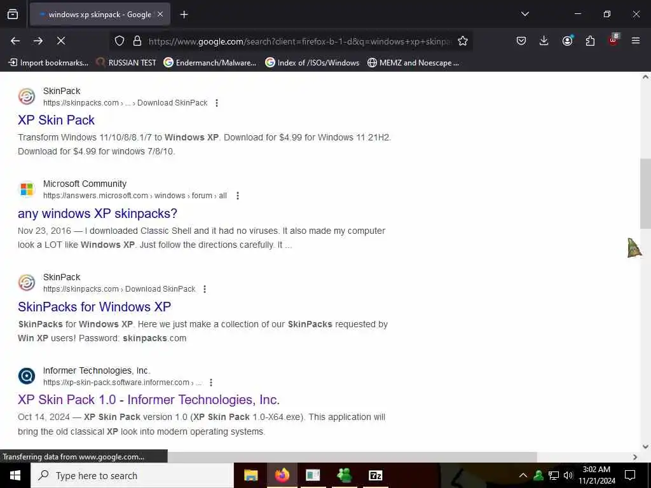Open Endermanch/Malware bookmark
This screenshot has height=488, width=651.
pyautogui.click(x=210, y=63)
